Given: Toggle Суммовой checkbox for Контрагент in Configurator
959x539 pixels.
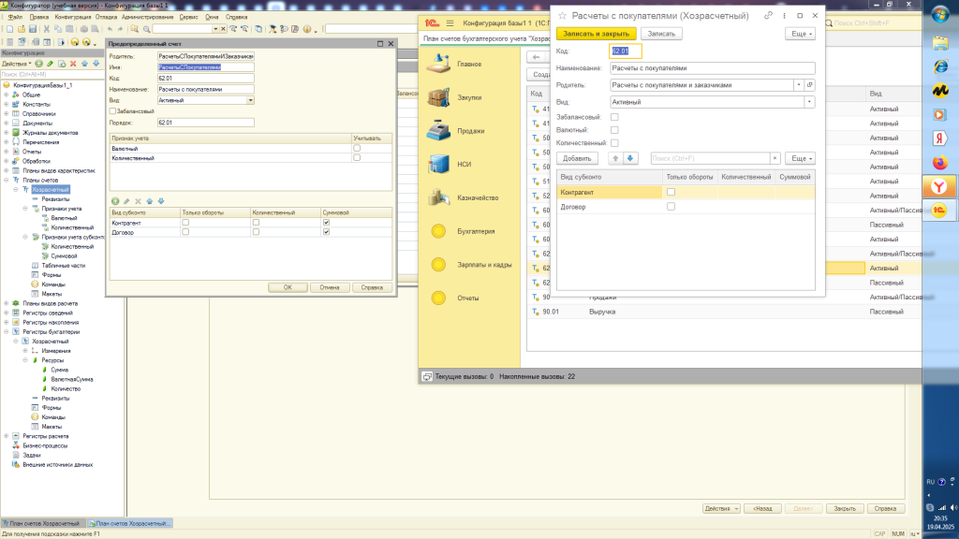Looking at the screenshot, I should click(x=326, y=223).
